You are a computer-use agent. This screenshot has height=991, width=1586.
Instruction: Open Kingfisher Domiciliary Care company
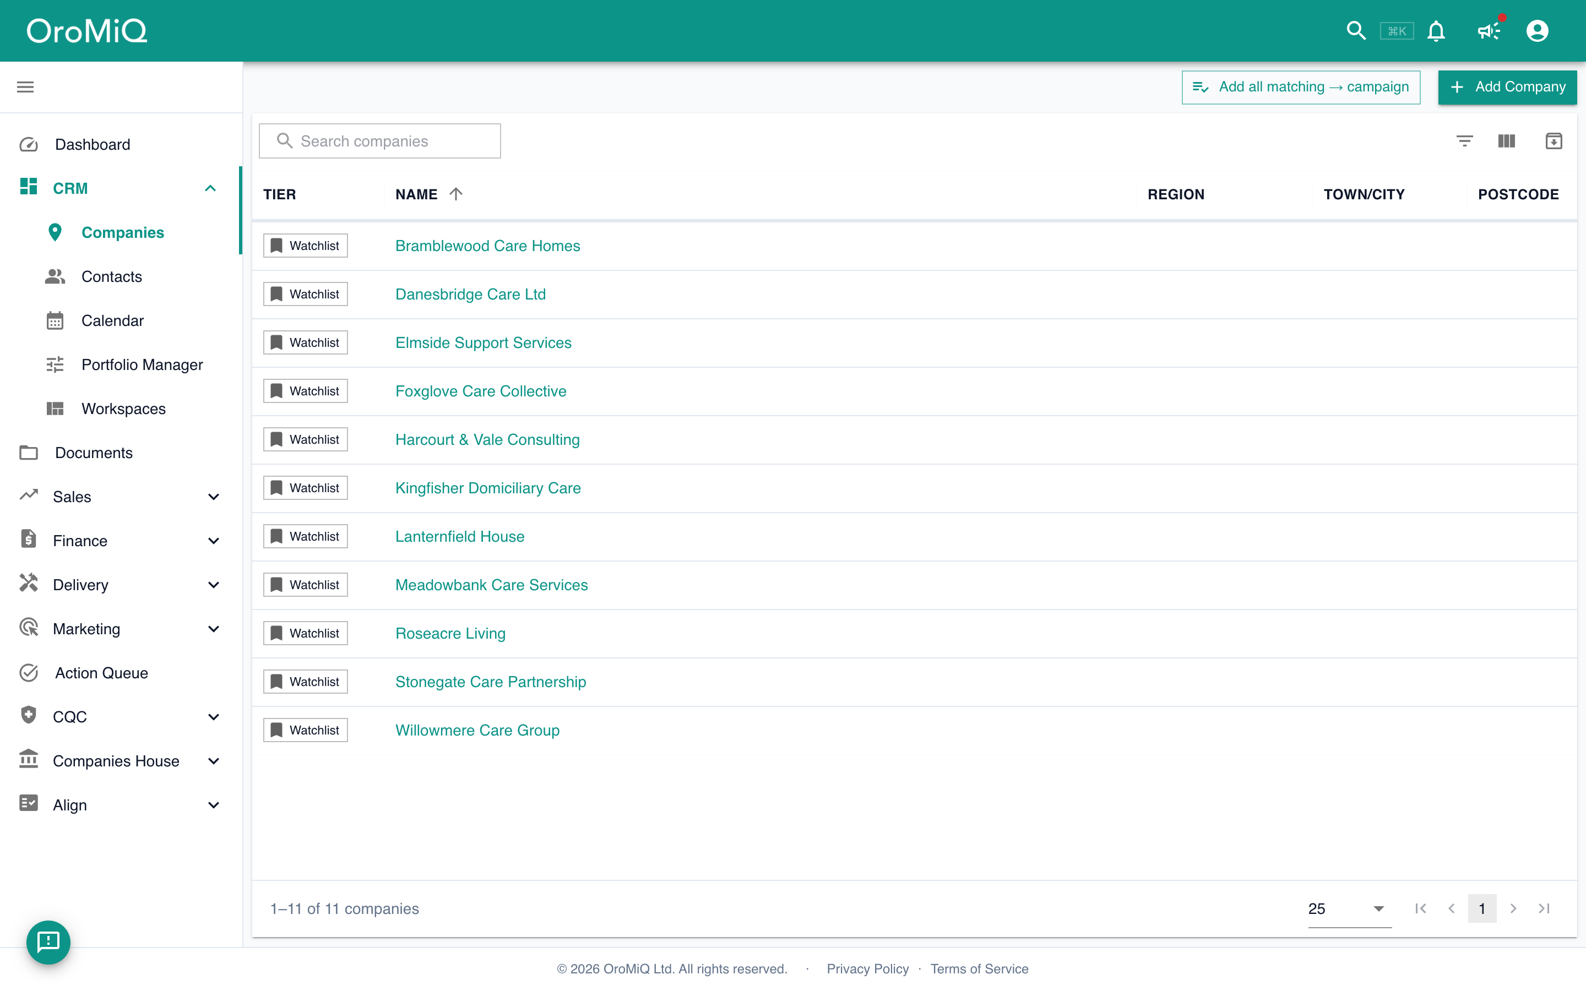(x=488, y=488)
